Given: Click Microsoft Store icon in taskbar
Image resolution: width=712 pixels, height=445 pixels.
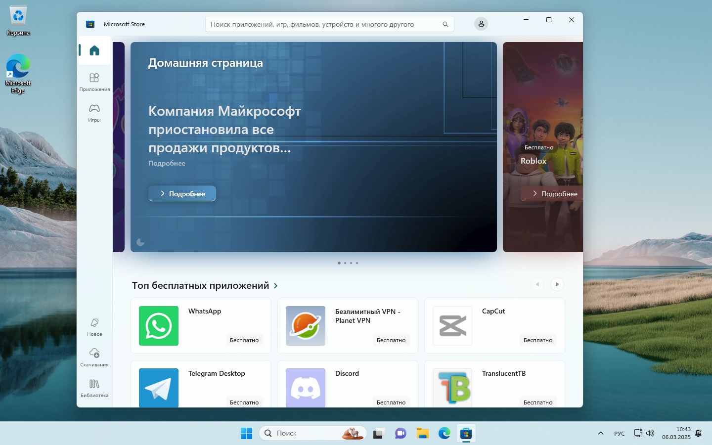Looking at the screenshot, I should coord(466,433).
